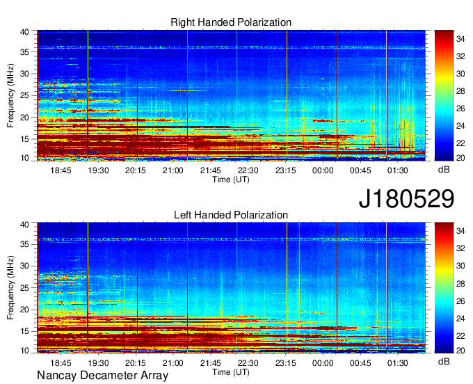Screen dimensions: 473x384
Task: Click the 22 dB label on the bottom colorbar
Action: [x=460, y=335]
